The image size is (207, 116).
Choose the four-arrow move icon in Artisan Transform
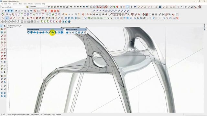[x=73, y=33]
